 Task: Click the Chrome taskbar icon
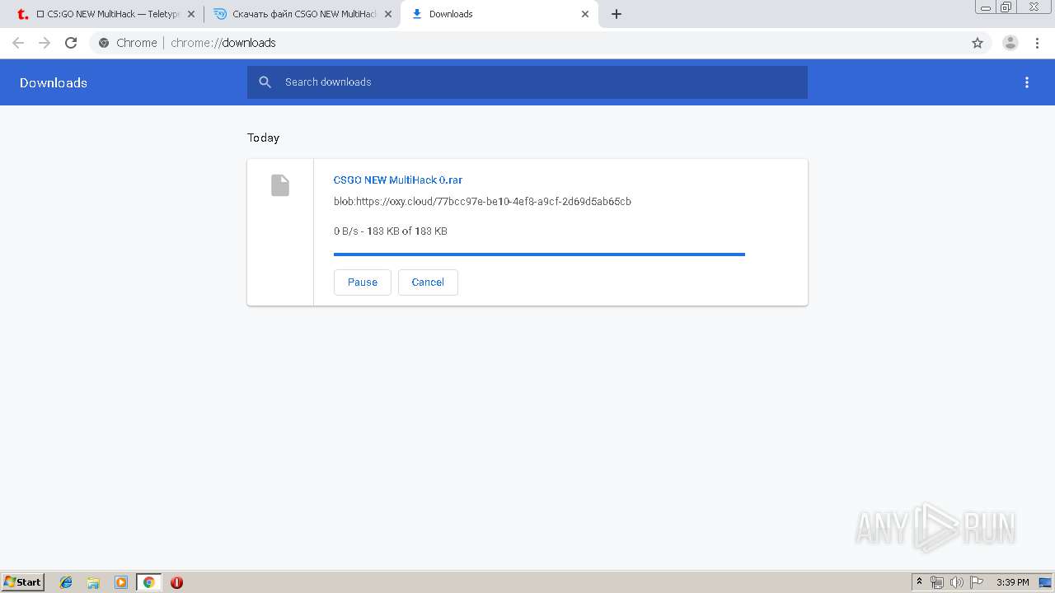tap(149, 582)
